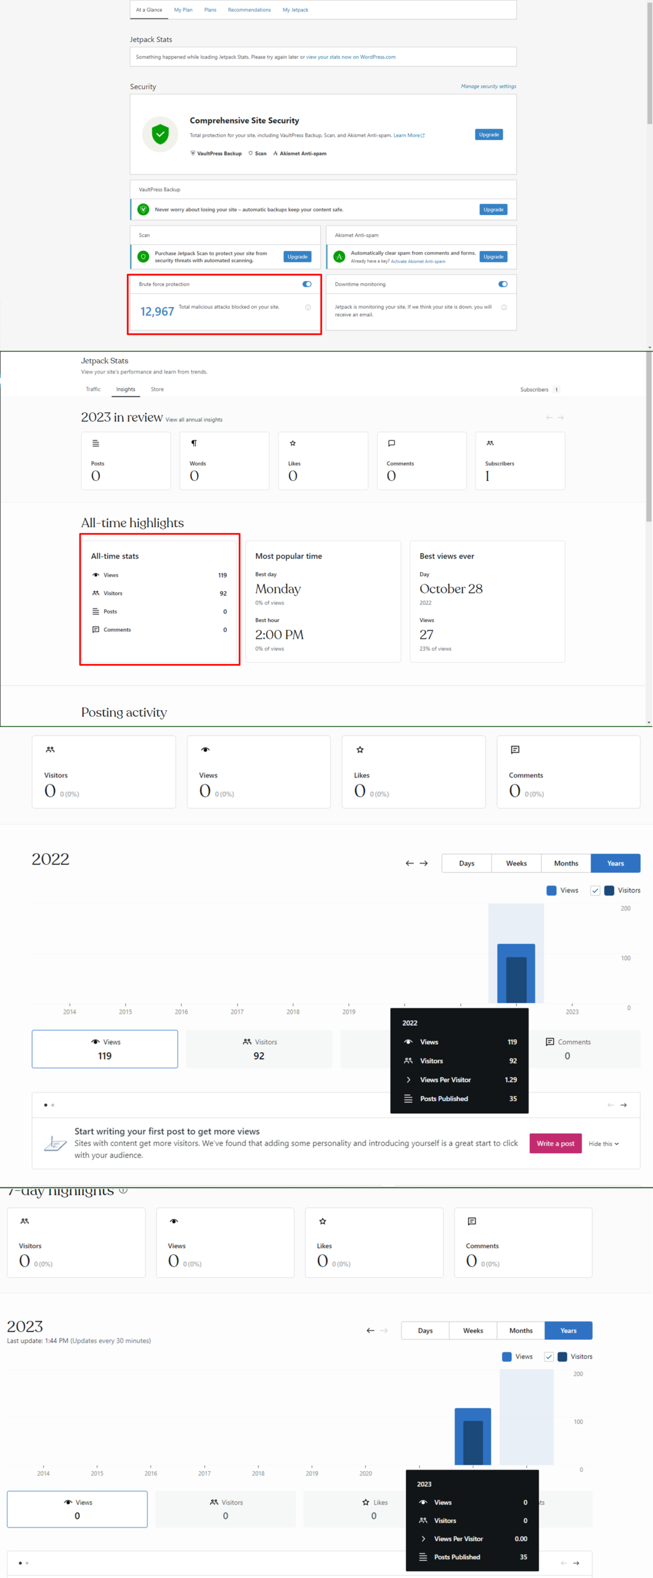Image resolution: width=653 pixels, height=1578 pixels.
Task: Go to next year in 2023 in review
Action: point(561,418)
